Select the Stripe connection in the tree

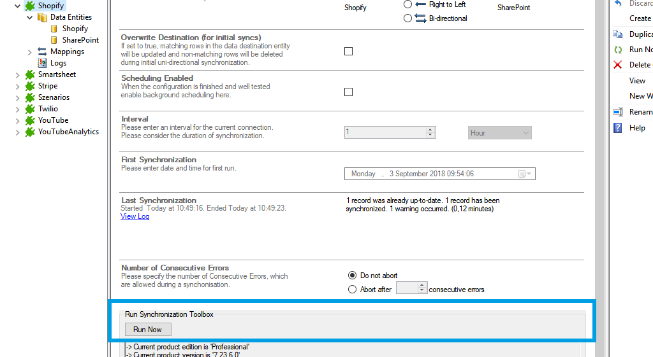(47, 86)
